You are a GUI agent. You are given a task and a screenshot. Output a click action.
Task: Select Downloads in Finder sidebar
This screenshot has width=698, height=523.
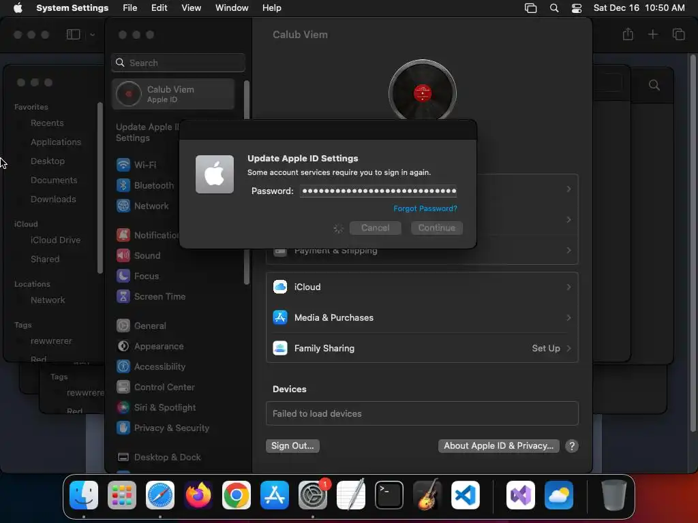tap(53, 200)
